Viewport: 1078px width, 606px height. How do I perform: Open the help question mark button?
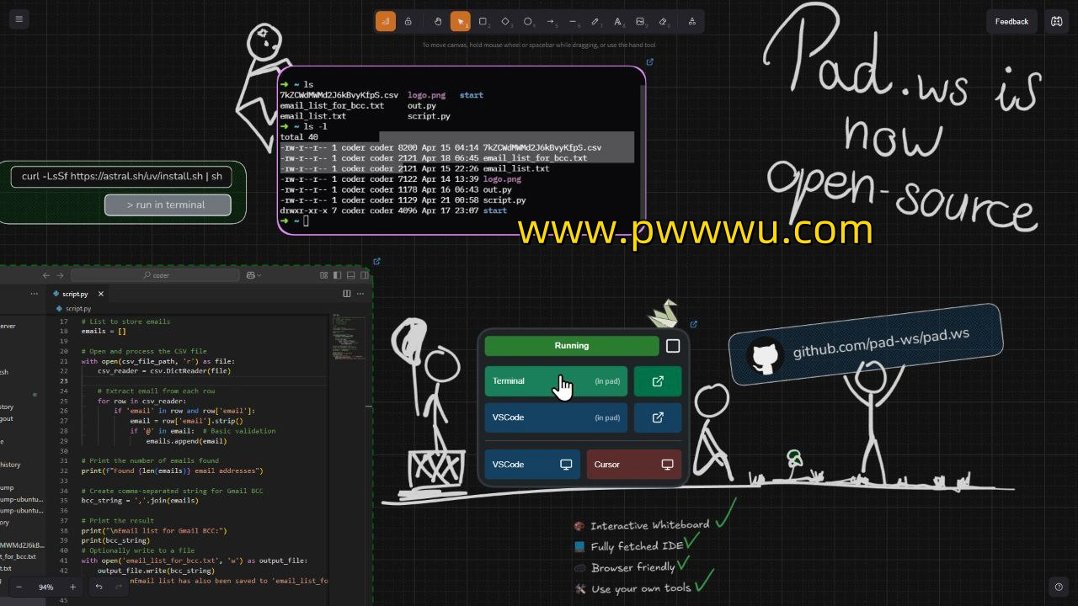click(1059, 587)
